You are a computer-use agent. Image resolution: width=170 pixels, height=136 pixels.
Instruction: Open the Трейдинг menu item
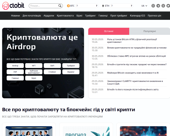point(90,16)
